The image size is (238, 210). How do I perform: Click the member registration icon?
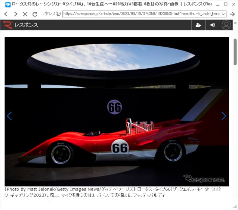tap(198, 25)
